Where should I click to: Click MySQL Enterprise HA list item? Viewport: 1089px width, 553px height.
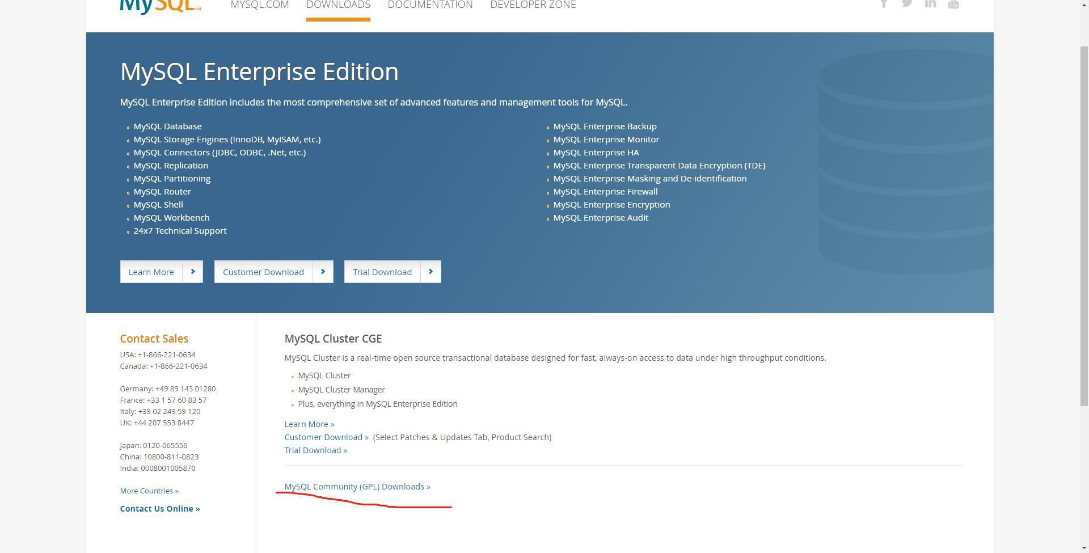click(596, 153)
